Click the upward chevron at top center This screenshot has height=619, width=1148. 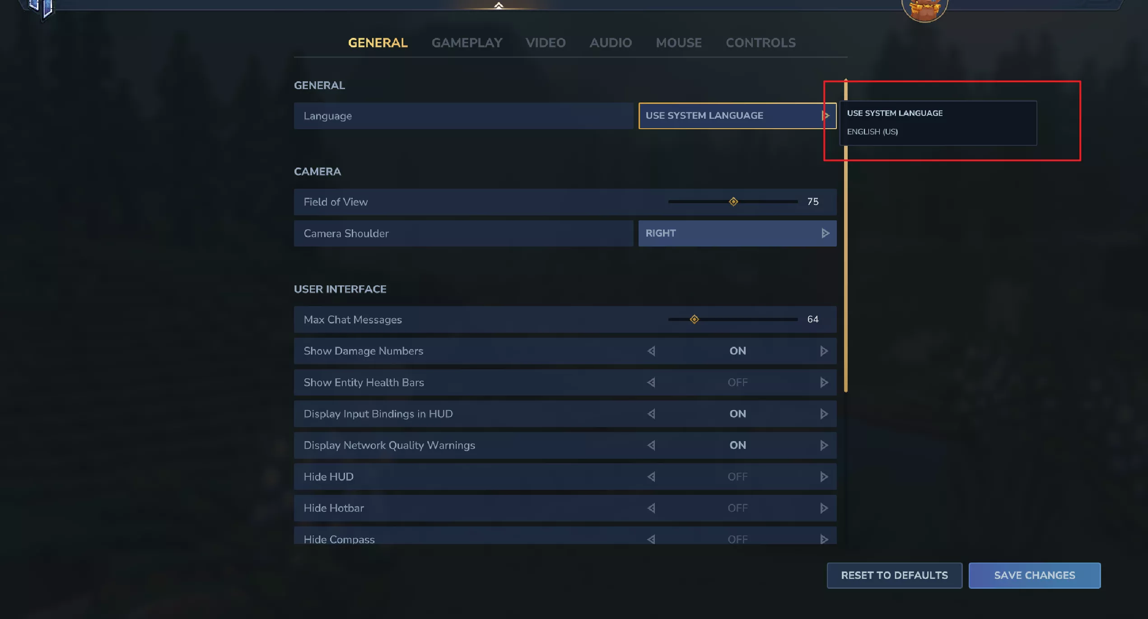click(x=499, y=5)
